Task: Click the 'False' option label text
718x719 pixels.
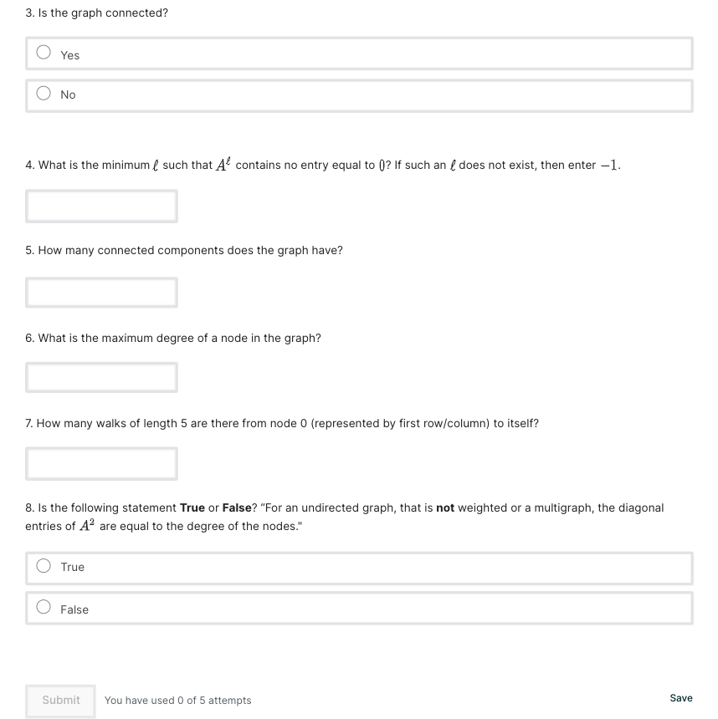Action: (74, 609)
